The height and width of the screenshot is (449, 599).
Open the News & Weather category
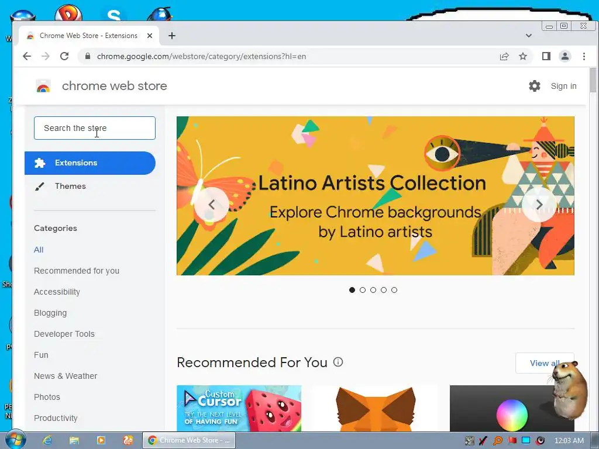pos(66,376)
